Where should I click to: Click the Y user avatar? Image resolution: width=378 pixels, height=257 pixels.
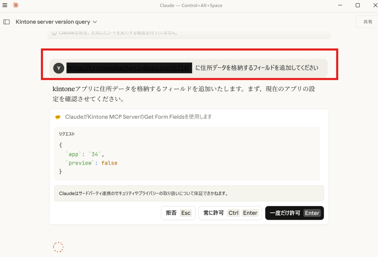click(x=59, y=68)
